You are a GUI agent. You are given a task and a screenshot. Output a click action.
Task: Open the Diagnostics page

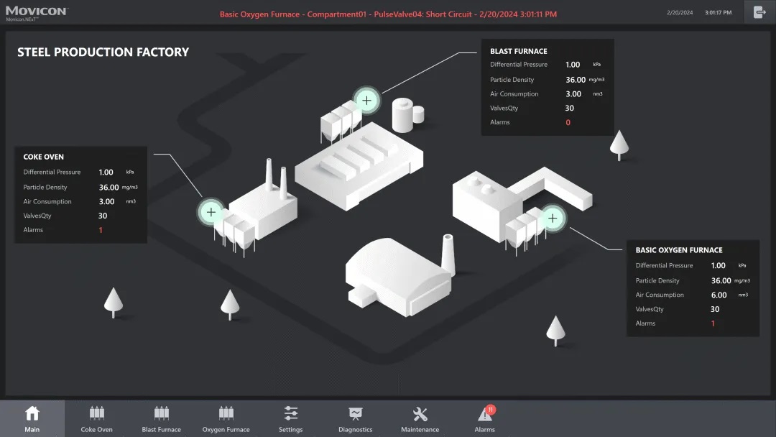355,418
